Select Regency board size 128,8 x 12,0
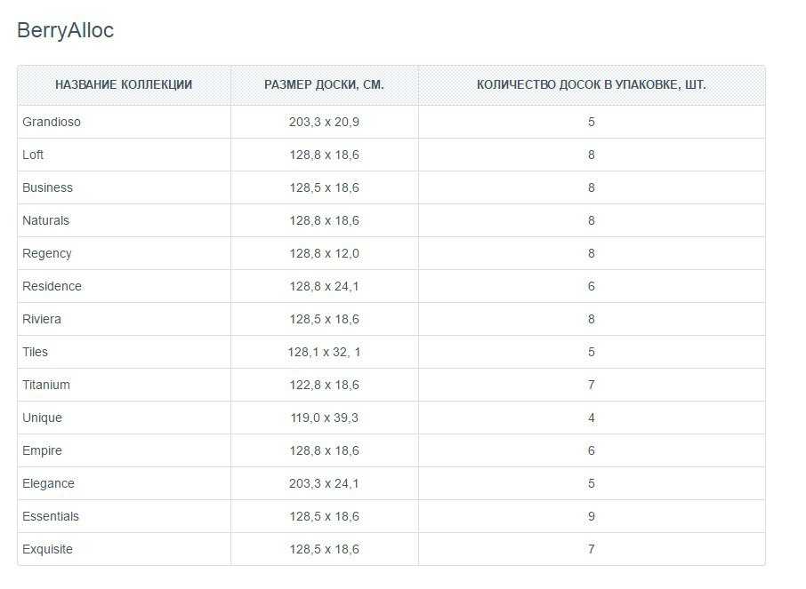 (x=325, y=253)
